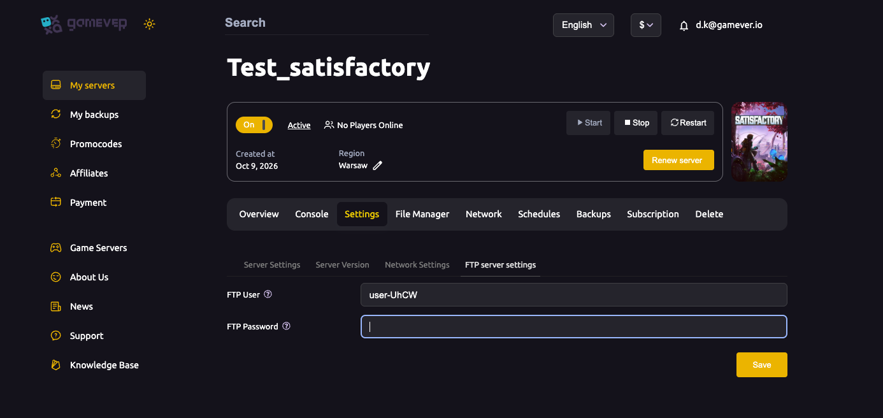Viewport: 883px width, 418px height.
Task: Click the notification bell icon
Action: coord(684,25)
